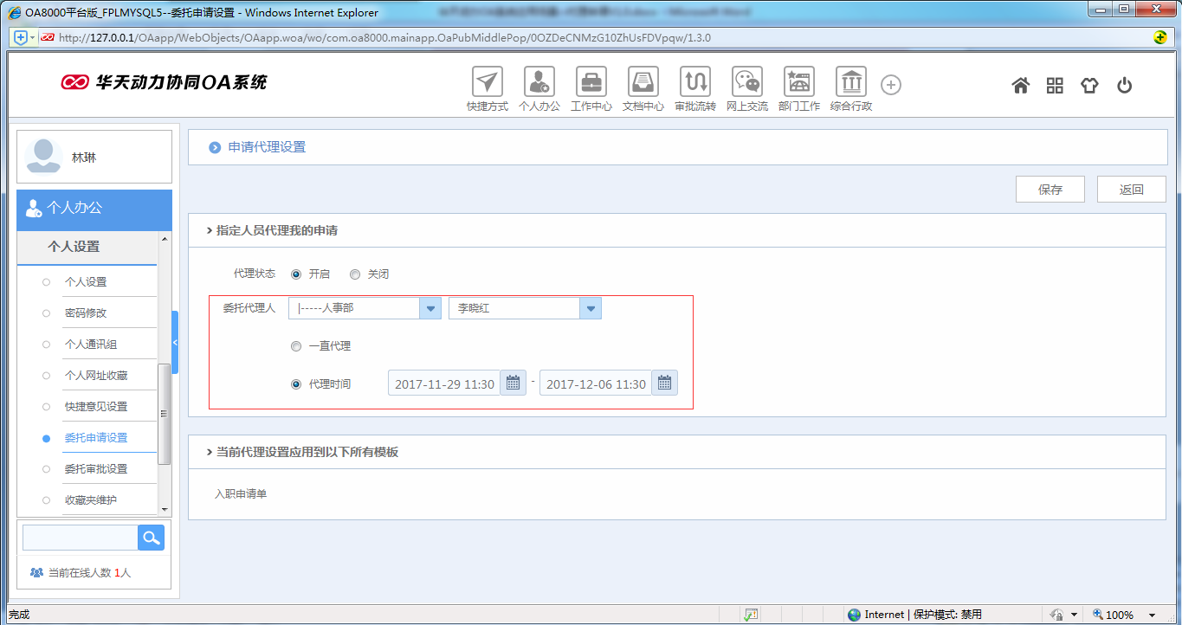Collapse the 指定人员代理我的申请 section

(x=210, y=231)
